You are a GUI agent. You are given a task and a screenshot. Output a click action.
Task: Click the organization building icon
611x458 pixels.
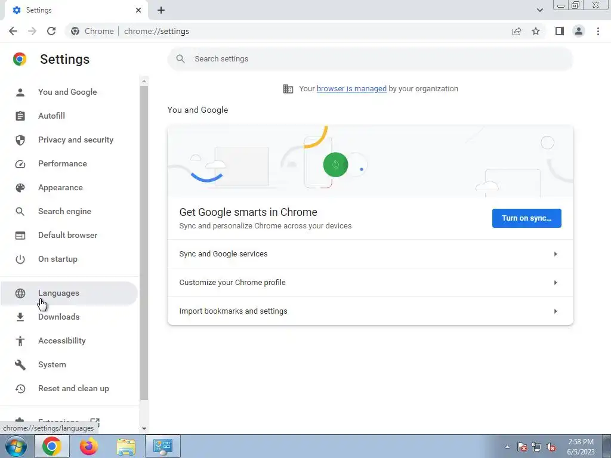[x=288, y=89]
